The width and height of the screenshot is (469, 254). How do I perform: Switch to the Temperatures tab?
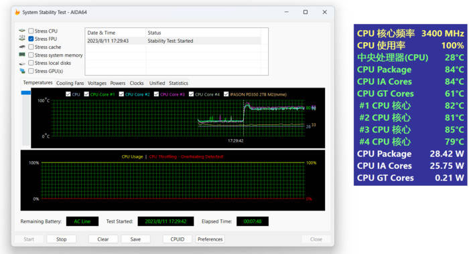tap(38, 83)
